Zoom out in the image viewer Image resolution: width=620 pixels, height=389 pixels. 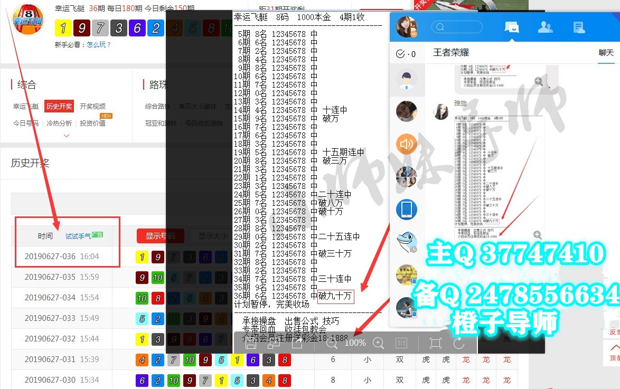coord(332,343)
